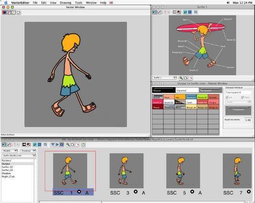Click the zoom-in magnifier below Surfer 1 preview
Image resolution: width=255 pixels, height=203 pixels.
coord(181,78)
